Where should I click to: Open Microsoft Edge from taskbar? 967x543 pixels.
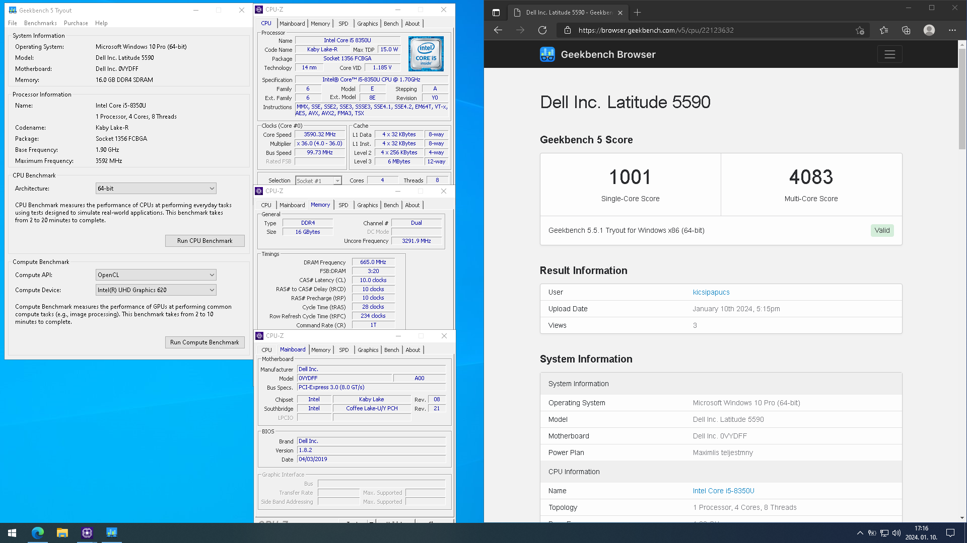[x=38, y=533]
